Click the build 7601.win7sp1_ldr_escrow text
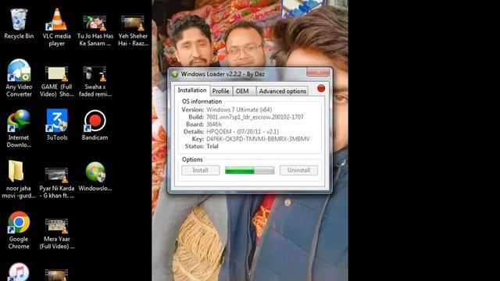This screenshot has width=500, height=281. click(255, 117)
